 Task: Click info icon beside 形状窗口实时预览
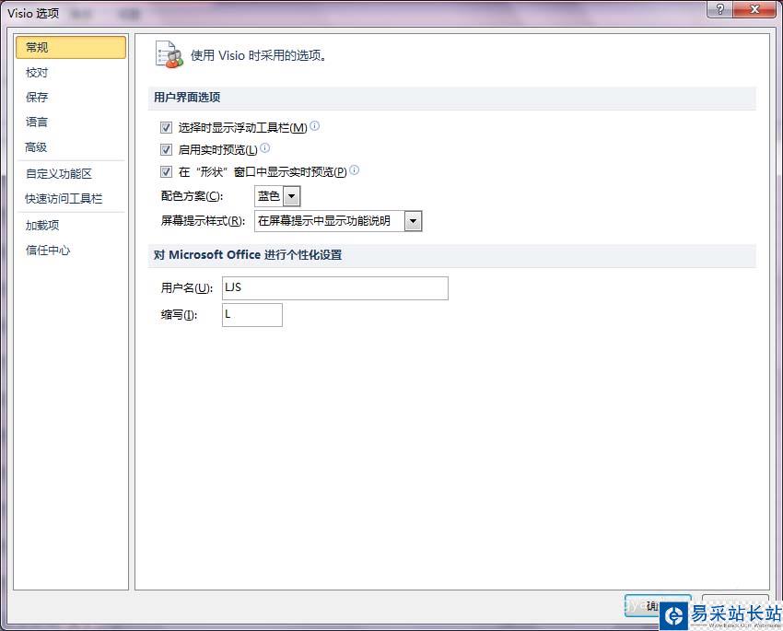354,170
